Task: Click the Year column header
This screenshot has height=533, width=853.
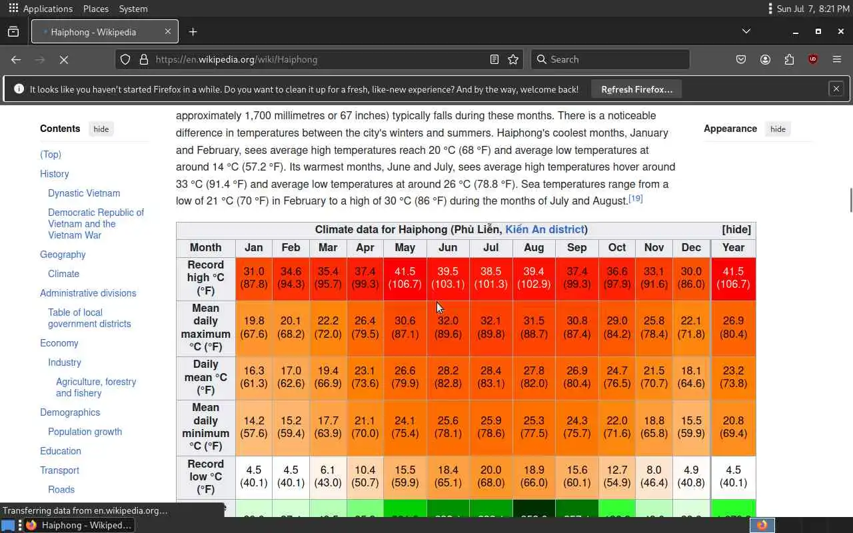Action: 733,247
